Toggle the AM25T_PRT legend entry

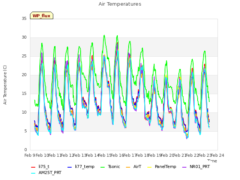tap(46, 172)
